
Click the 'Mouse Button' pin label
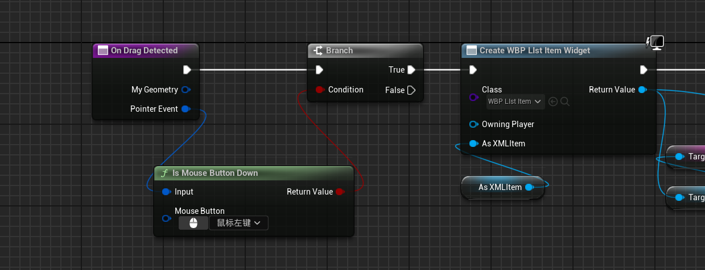coord(200,211)
